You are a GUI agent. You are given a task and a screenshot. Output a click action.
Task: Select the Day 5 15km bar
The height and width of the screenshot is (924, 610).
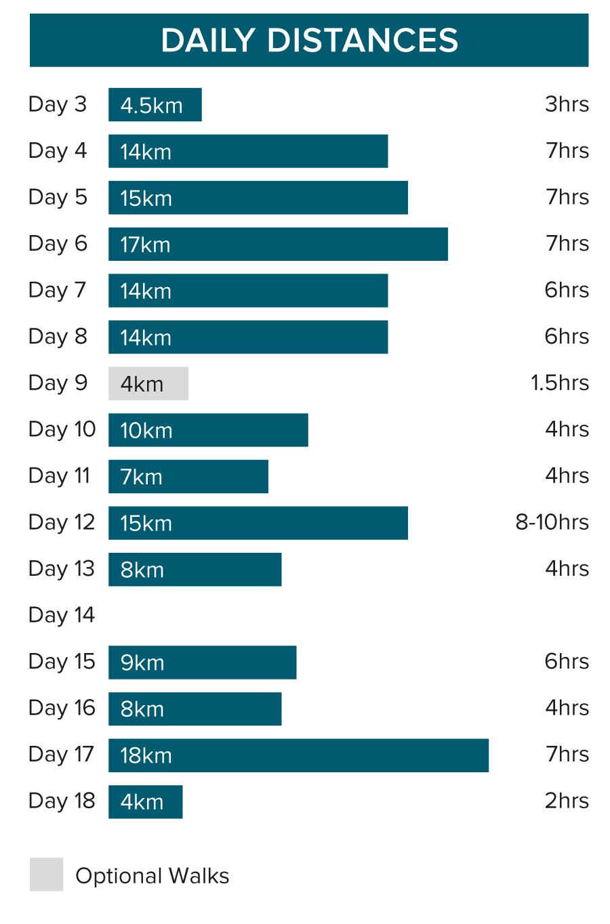tap(258, 198)
